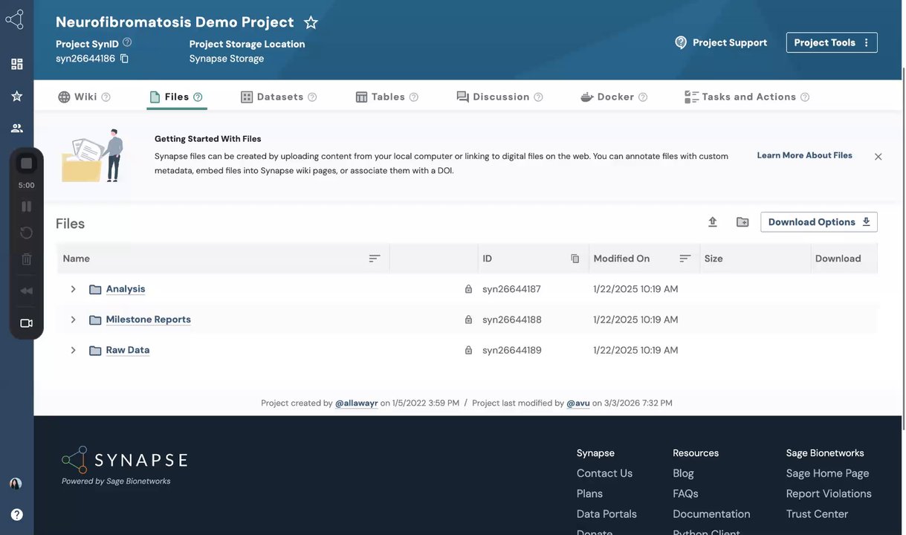This screenshot has width=906, height=535.
Task: Open the Analysis folder link
Action: click(126, 289)
